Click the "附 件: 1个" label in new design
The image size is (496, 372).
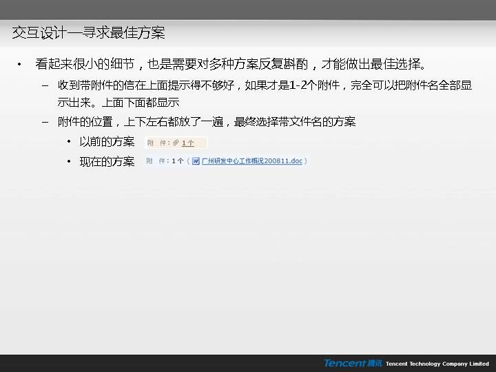click(x=165, y=161)
